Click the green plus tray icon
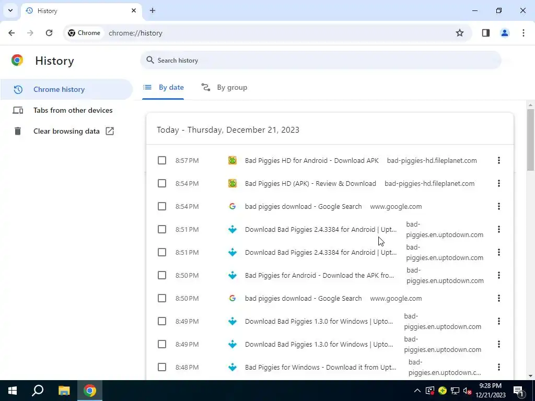Screen dimensions: 535x401 coord(443,391)
